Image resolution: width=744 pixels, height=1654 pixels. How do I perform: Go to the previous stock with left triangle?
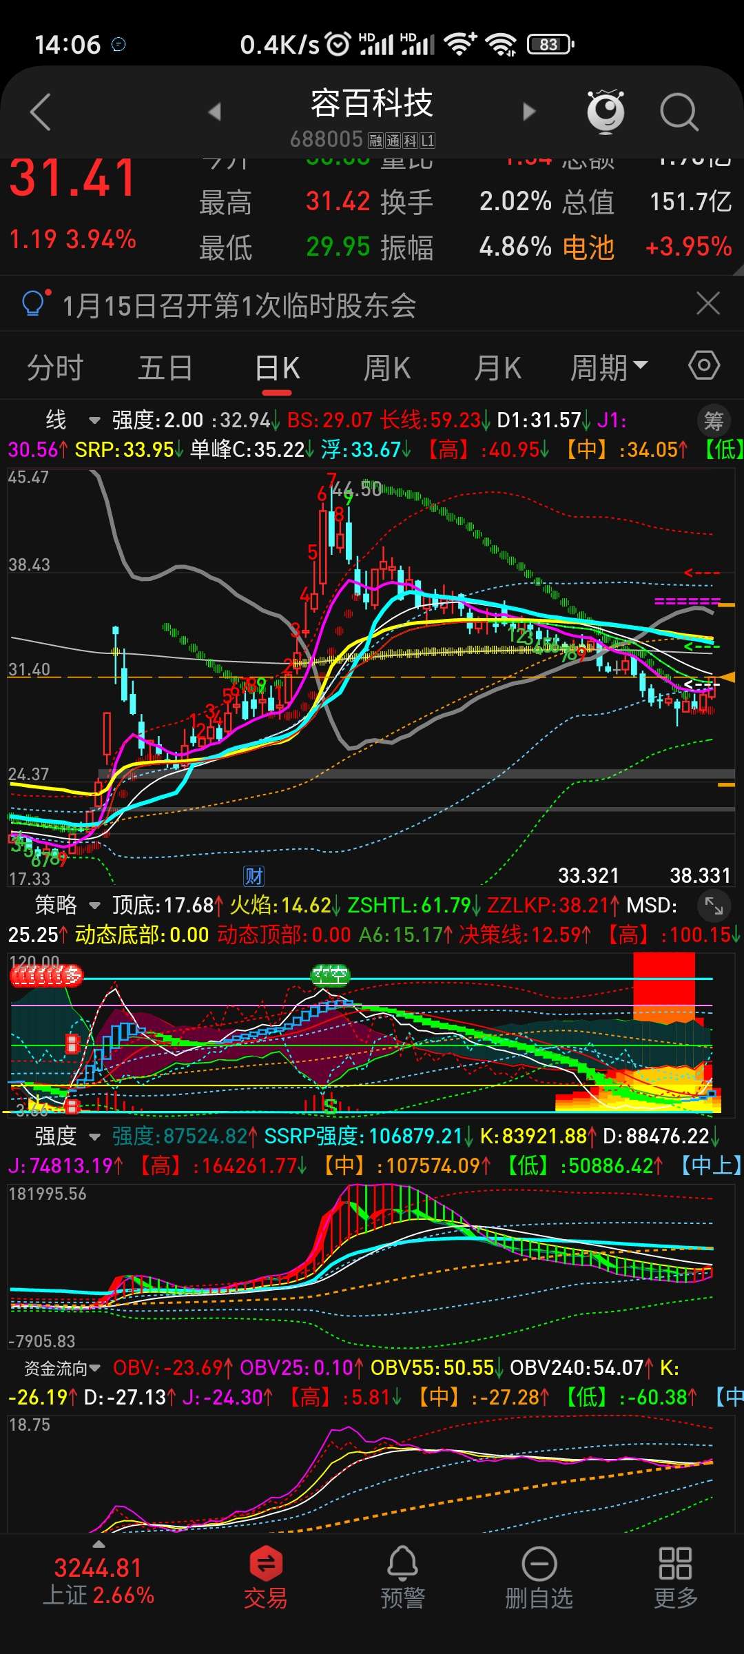tap(215, 112)
